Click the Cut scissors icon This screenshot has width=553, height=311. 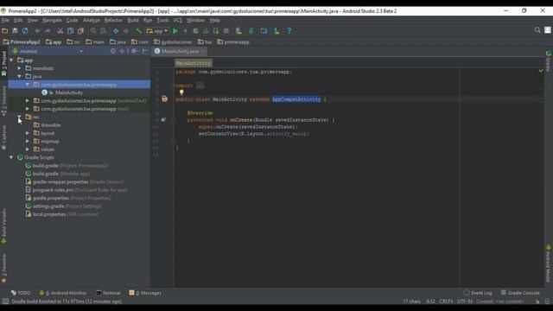[60, 31]
